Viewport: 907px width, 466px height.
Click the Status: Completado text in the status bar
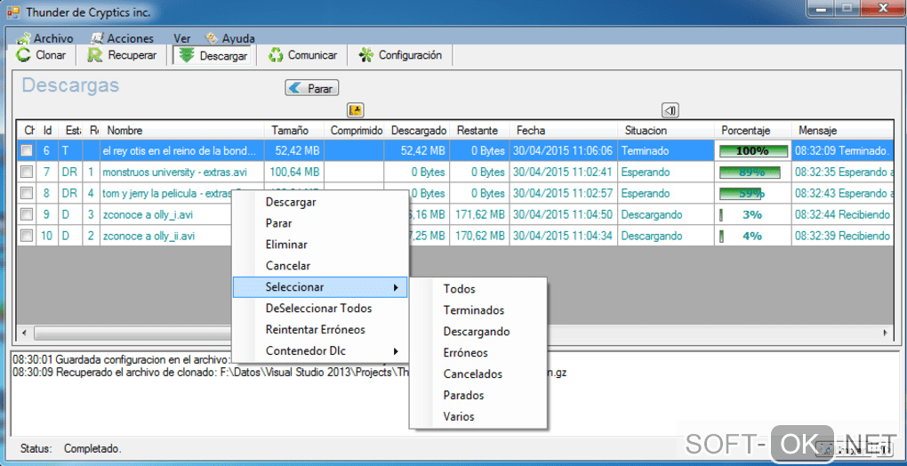point(70,448)
